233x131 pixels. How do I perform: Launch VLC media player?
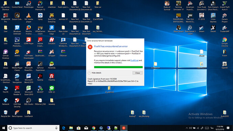coord(29,18)
